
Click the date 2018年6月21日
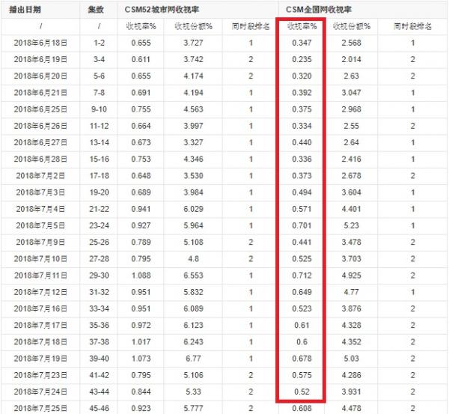coord(40,93)
